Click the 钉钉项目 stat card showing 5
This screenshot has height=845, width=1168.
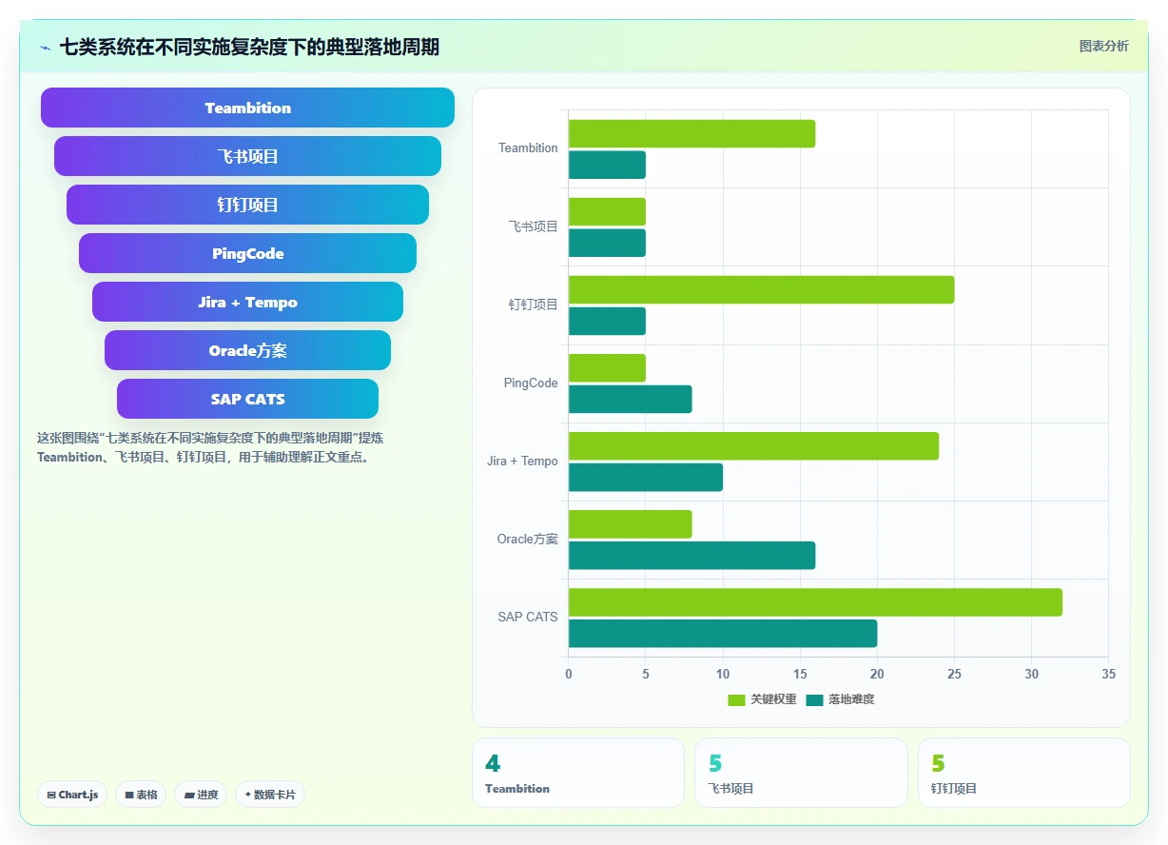point(1024,773)
